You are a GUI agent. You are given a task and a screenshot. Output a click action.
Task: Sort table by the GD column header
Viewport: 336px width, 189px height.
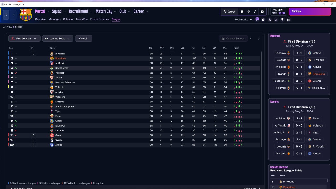pyautogui.click(x=214, y=48)
